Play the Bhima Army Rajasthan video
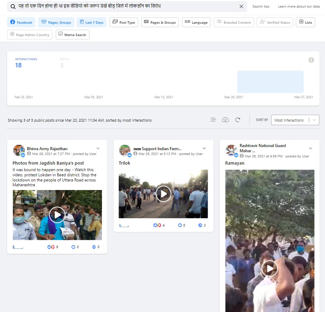 coord(57,215)
